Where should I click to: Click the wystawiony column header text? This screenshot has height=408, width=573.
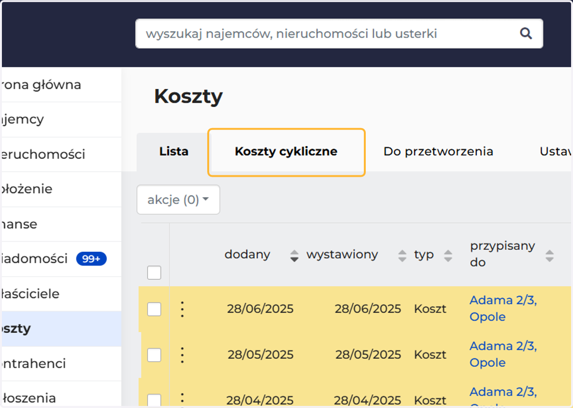click(x=342, y=255)
